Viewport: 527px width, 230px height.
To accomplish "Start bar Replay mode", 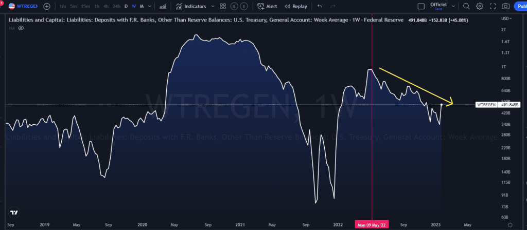I will [x=296, y=6].
